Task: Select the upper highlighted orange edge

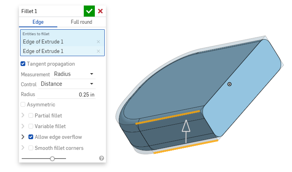Action: tap(168, 117)
